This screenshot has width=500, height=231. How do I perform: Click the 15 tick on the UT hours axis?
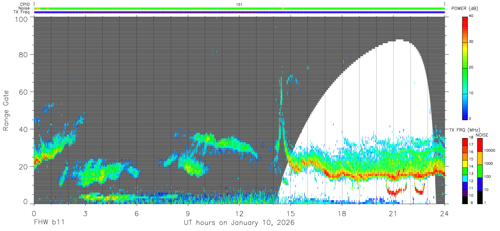tap(291, 213)
